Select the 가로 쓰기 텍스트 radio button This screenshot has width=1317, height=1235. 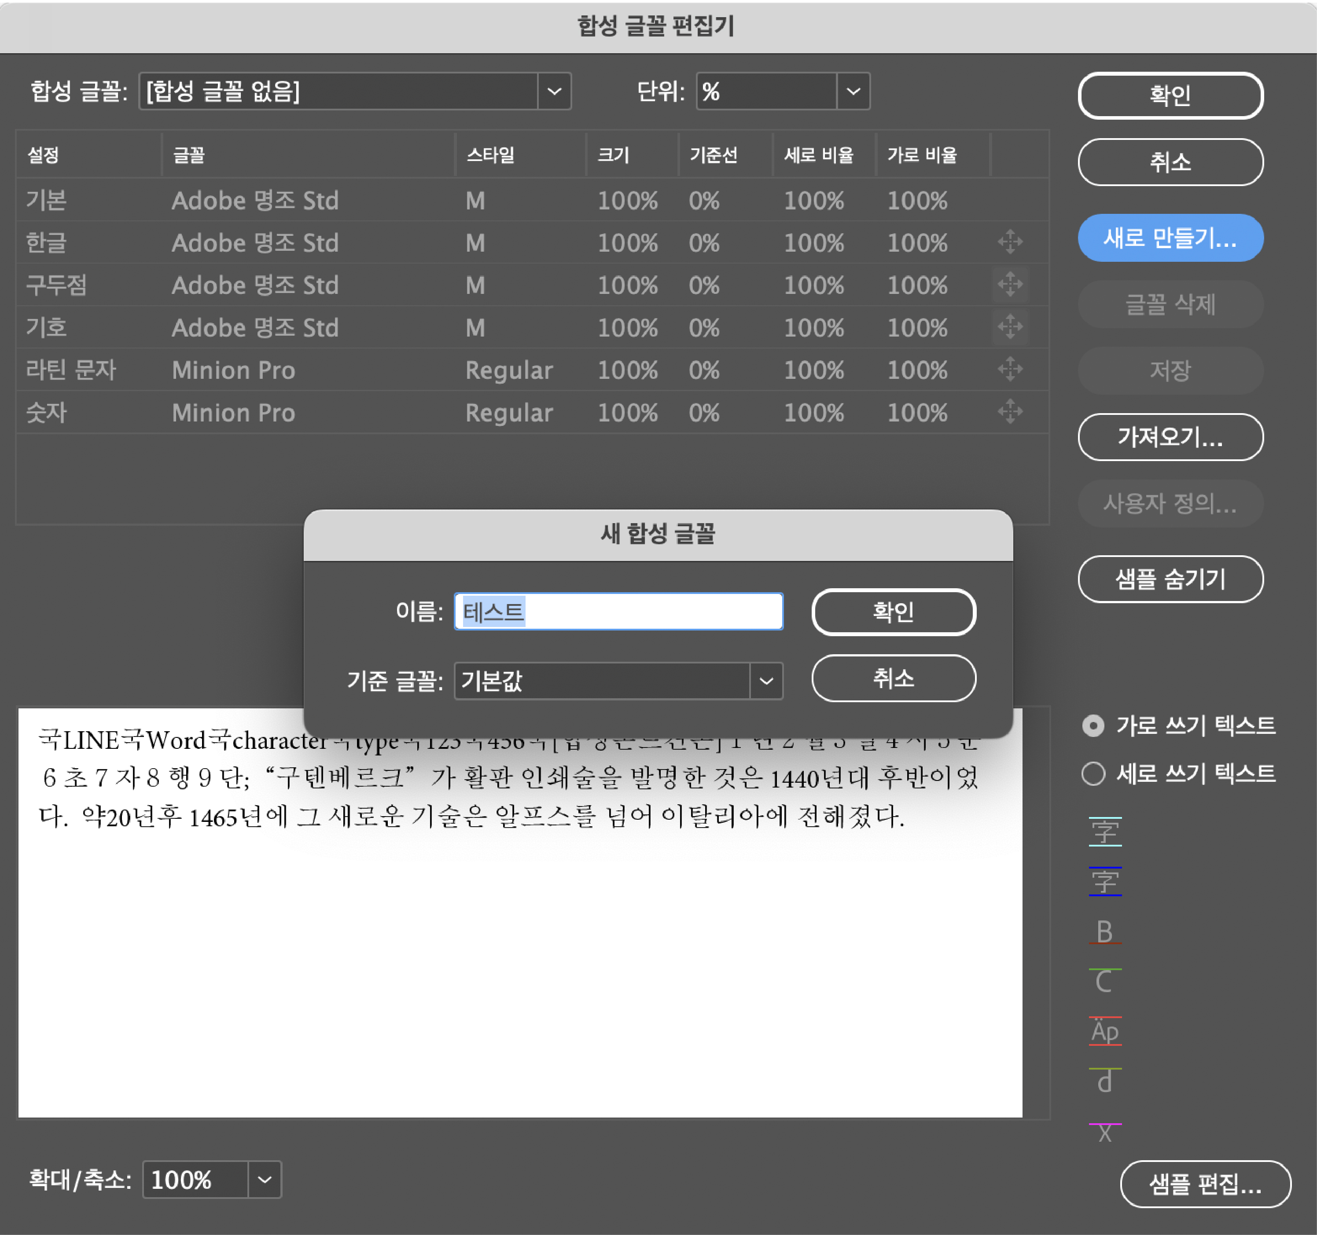(x=1093, y=726)
